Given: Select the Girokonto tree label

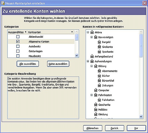Looking at the screenshot, I should click(108, 47).
